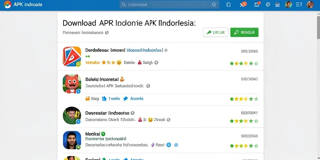Click the icon after Dasreadan Indooutao
This screenshot has width=320, height=160.
tap(132, 113)
